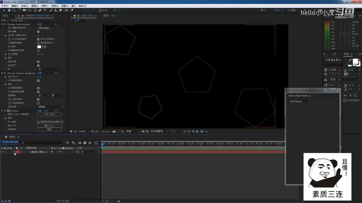
Task: Select the Puppet Pin tool
Action: tap(72, 10)
